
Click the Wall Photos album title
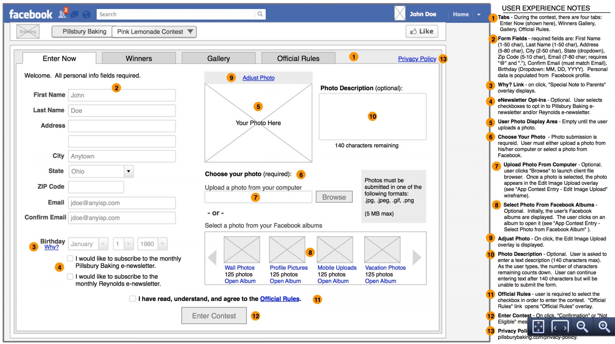(240, 268)
